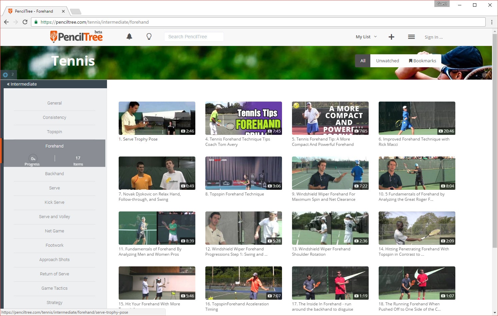Click title '16. TopspinForehand Acceleration Timing'

click(237, 307)
